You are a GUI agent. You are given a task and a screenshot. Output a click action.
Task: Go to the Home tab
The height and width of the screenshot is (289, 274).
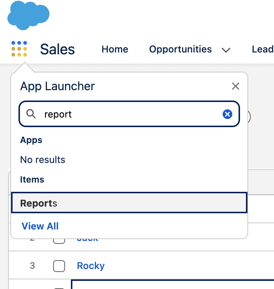[115, 49]
